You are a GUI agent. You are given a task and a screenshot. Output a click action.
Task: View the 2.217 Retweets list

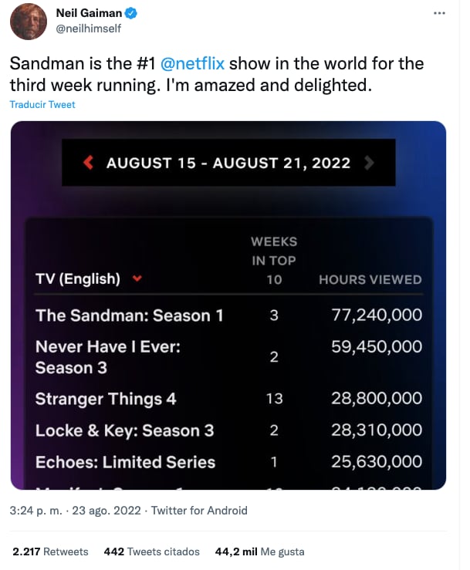[x=51, y=551]
